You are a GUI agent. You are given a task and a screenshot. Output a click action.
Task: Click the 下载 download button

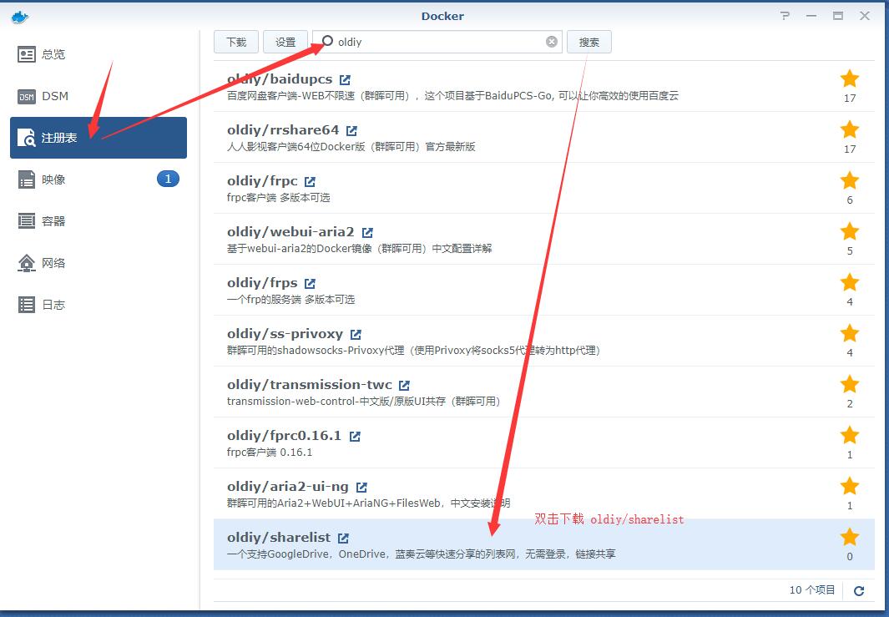tap(236, 42)
